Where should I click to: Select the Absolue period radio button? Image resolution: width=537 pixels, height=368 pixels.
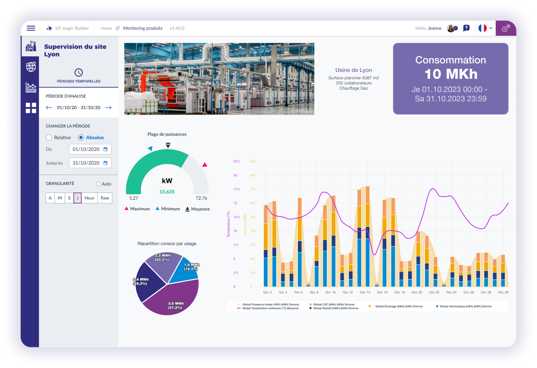[x=81, y=137]
